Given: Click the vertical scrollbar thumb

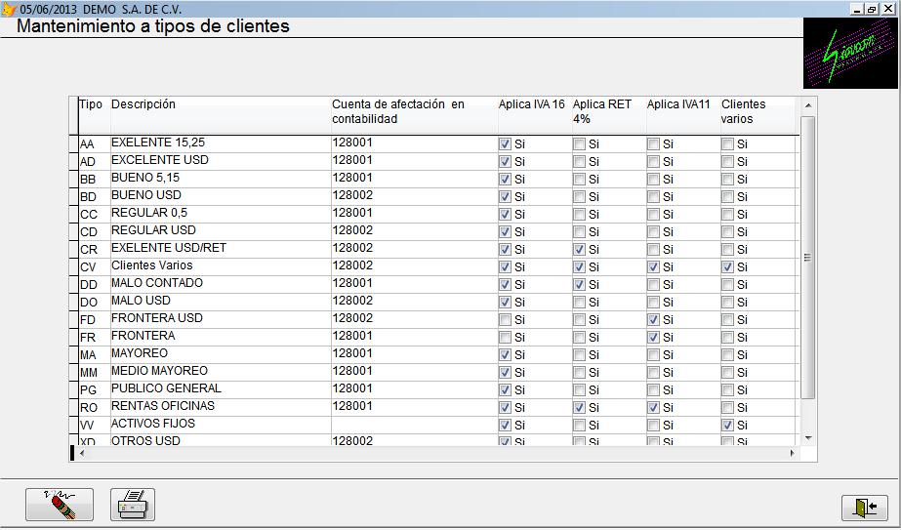Looking at the screenshot, I should tap(808, 258).
